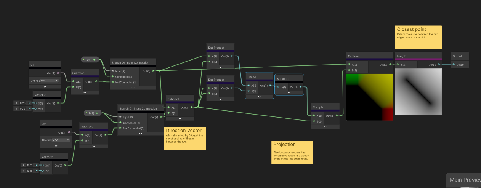Click the Out(1) port on Output node
This screenshot has width=481, height=188.
coord(454,65)
